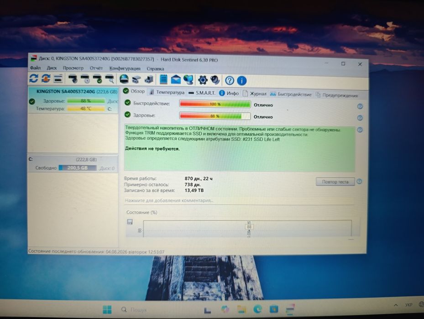The image size is (424, 319).
Task: Click the remaining lifetime value 738 дн.
Action: (x=193, y=184)
